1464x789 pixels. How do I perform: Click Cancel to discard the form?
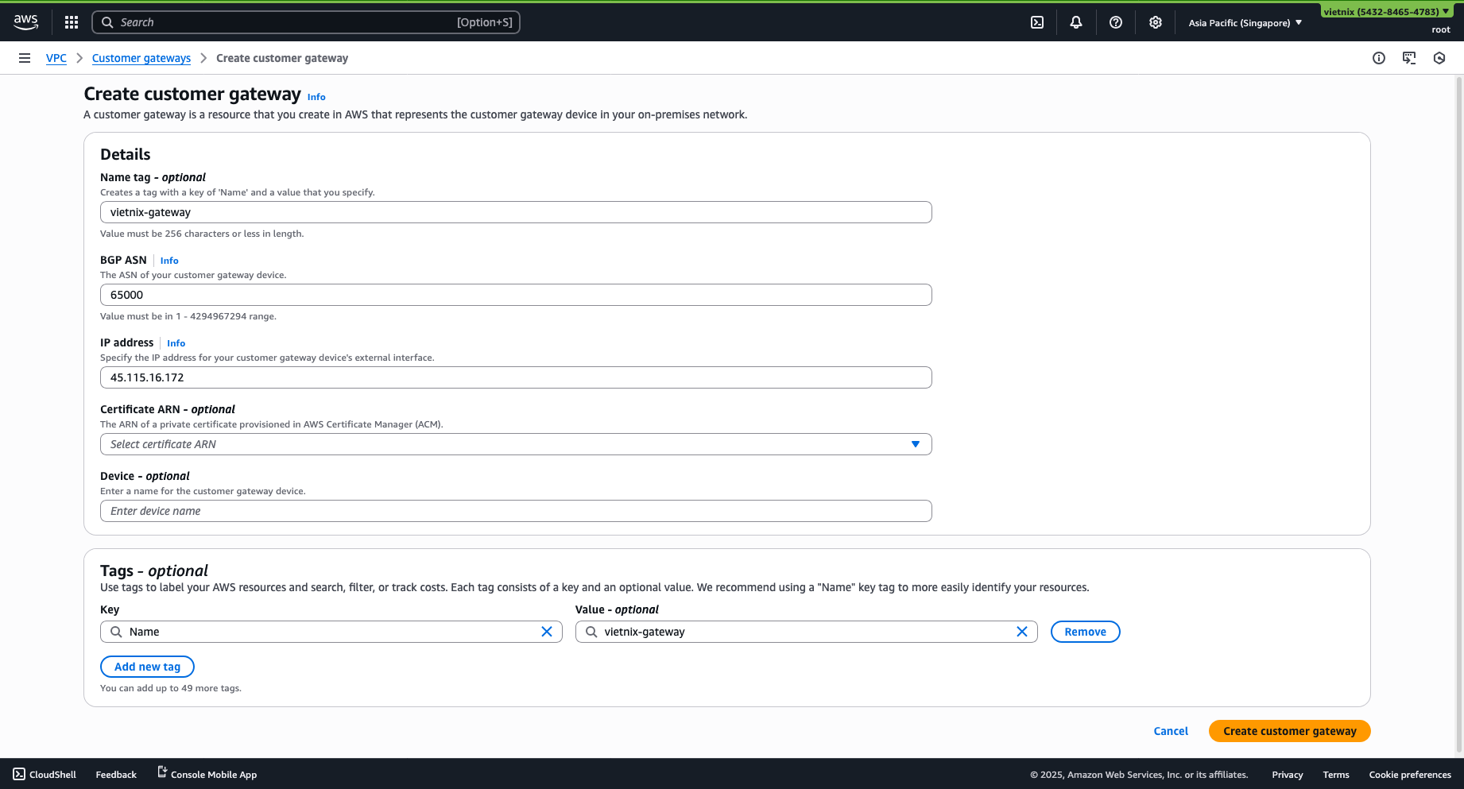pos(1171,730)
